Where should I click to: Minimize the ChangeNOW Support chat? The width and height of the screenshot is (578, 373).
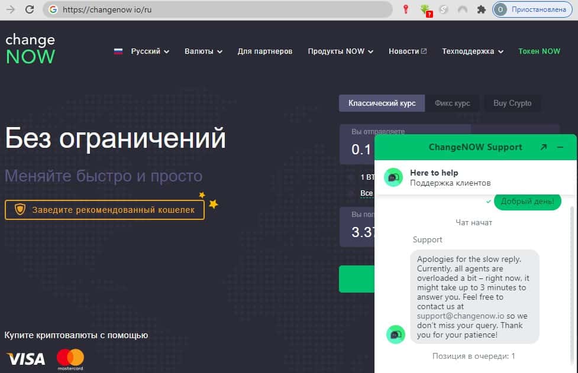(560, 147)
